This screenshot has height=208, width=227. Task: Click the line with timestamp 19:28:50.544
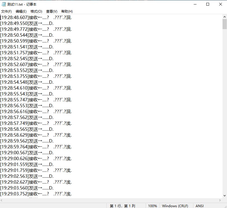tap(27, 35)
